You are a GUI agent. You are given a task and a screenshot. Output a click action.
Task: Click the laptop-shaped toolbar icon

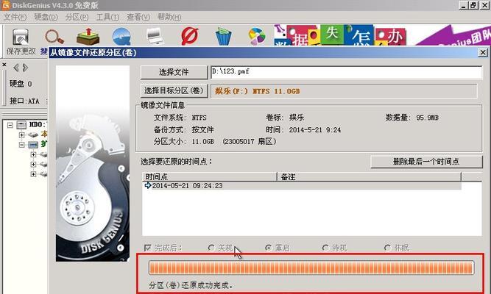pyautogui.click(x=155, y=36)
